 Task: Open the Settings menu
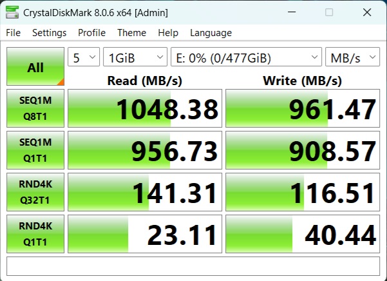(x=50, y=33)
